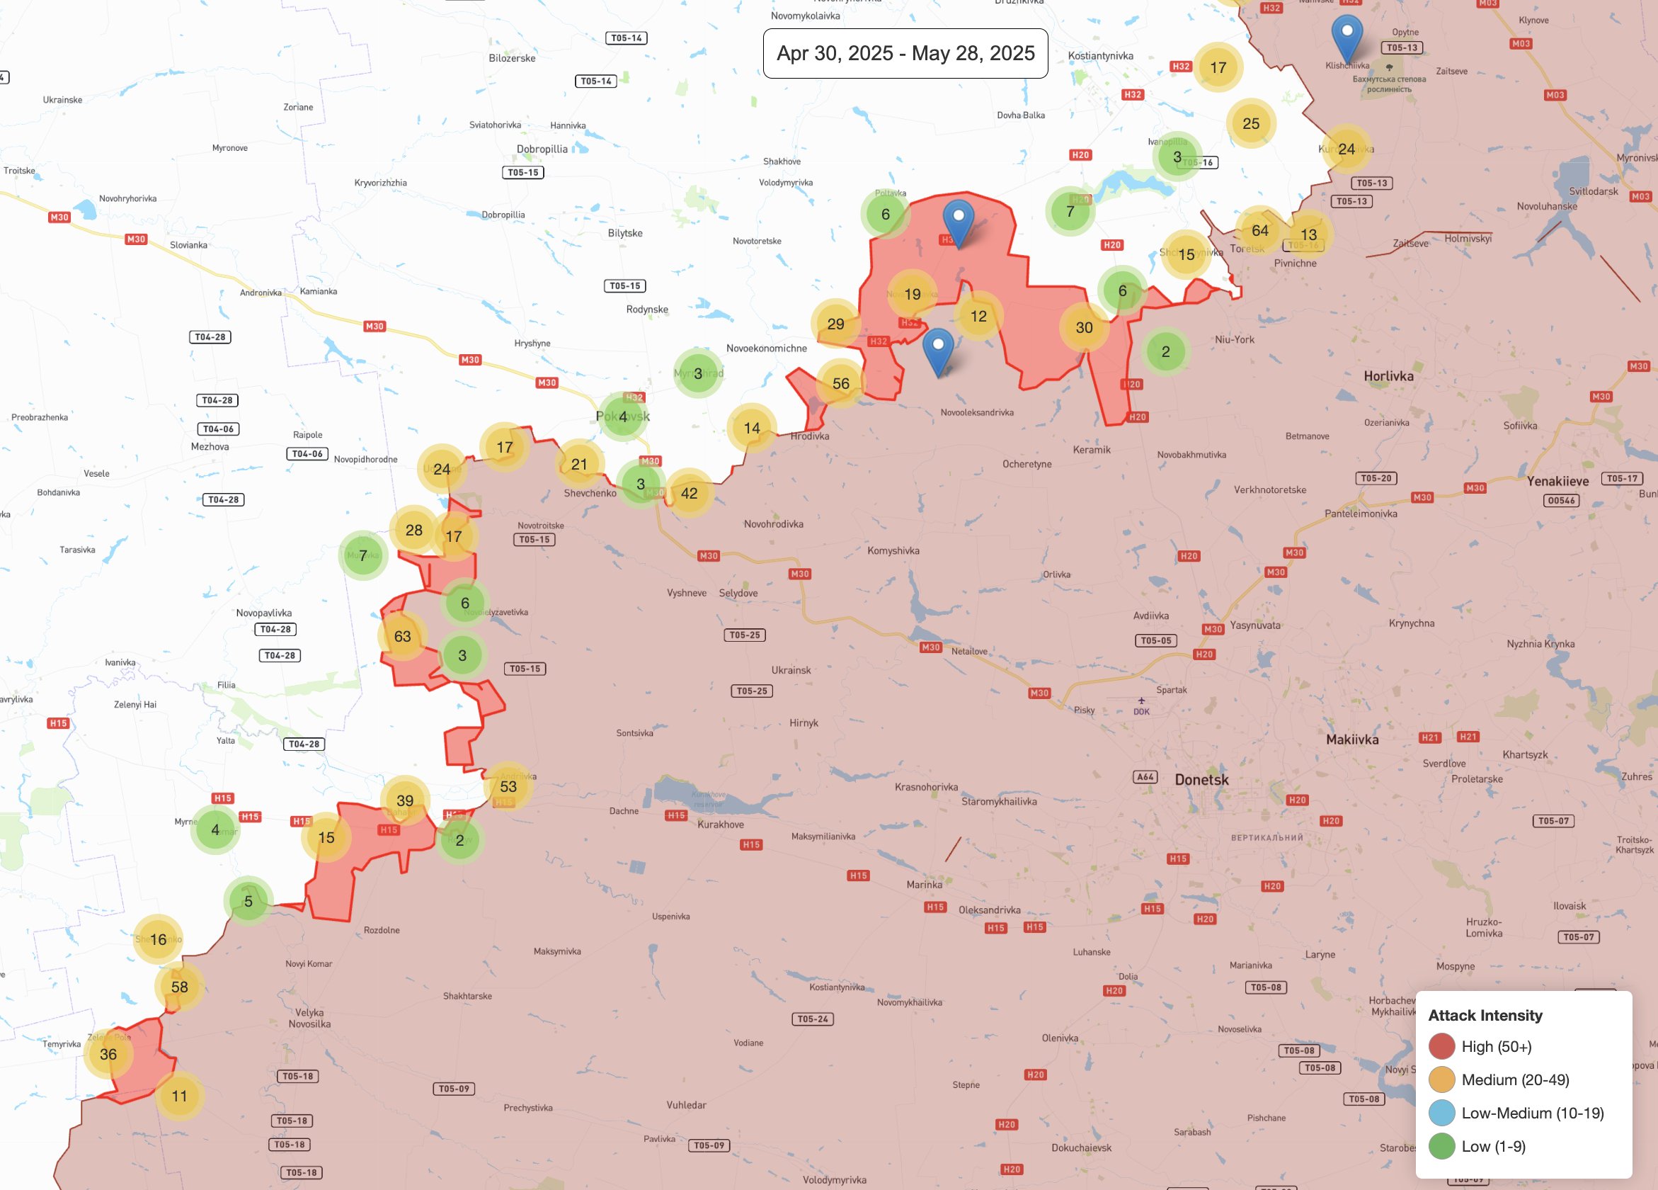Open the 64 attack cluster near Toretsk
The width and height of the screenshot is (1658, 1190).
[x=1259, y=231]
